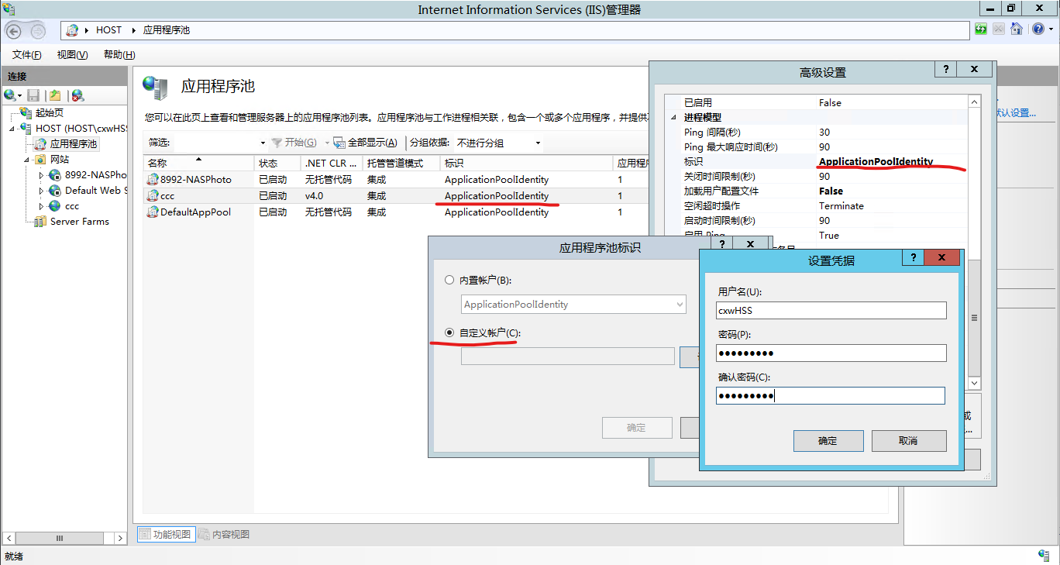Image resolution: width=1060 pixels, height=565 pixels.
Task: Click the 高级设置 vertical scrollbar thumb
Action: click(975, 318)
